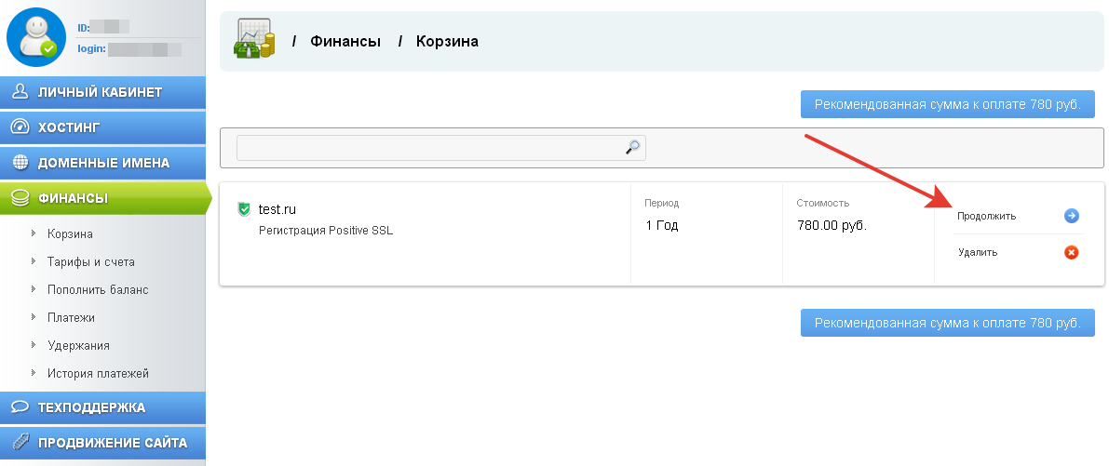This screenshot has height=466, width=1109.
Task: Open the Техподдержка menu section
Action: click(x=91, y=407)
